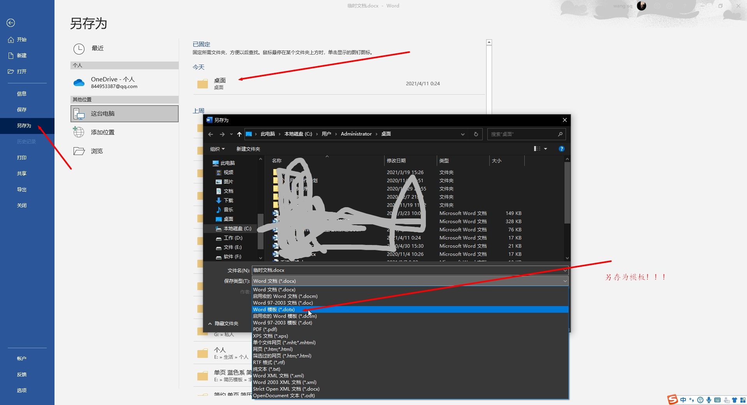Expand the address bar history dropdown
This screenshot has width=747, height=405.
[463, 134]
